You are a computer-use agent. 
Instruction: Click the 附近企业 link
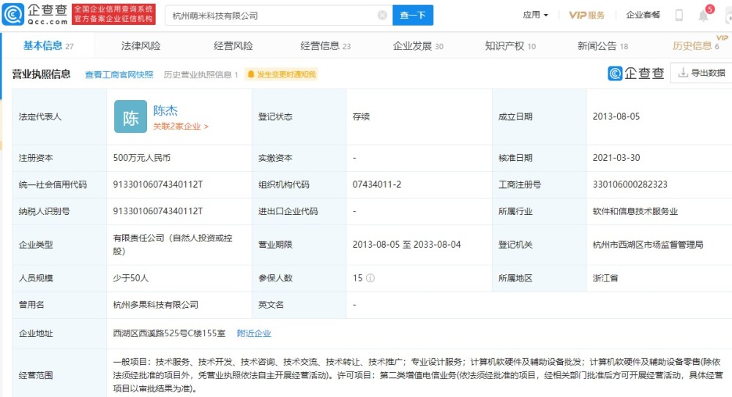click(254, 333)
